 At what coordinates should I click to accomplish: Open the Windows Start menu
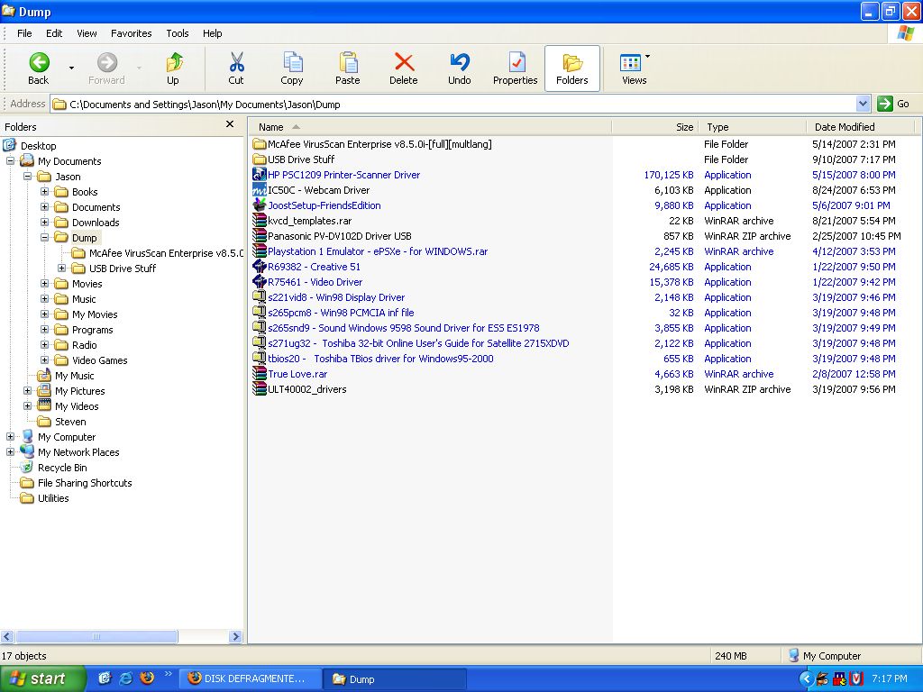(x=42, y=678)
